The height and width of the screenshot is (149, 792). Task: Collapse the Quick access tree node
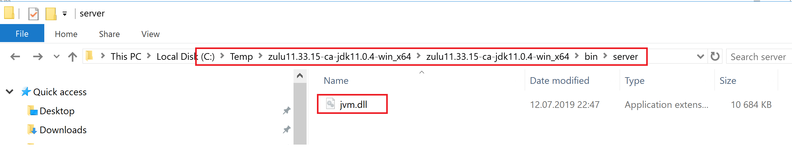(10, 92)
